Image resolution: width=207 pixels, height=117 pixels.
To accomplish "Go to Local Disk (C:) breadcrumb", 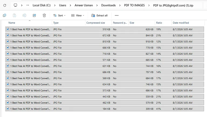I will click(42, 5).
